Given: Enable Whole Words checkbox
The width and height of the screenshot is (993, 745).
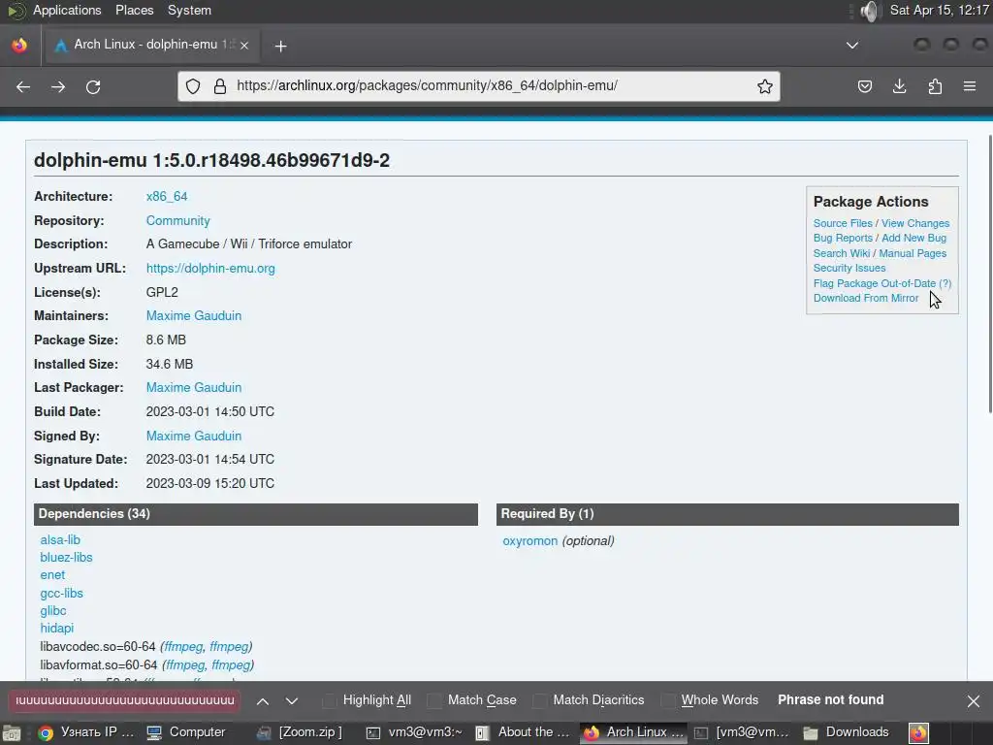Looking at the screenshot, I should click(668, 700).
